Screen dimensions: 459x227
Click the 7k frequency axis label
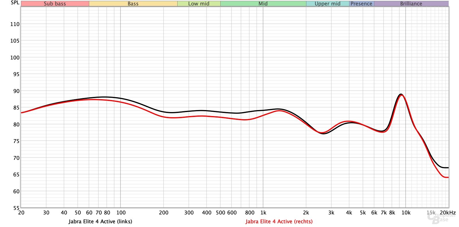[x=384, y=212]
